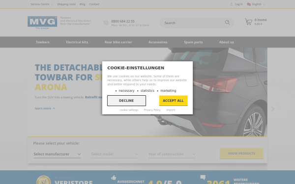The width and height of the screenshot is (295, 184).
Task: Open the Imprint link
Action: 171,110
